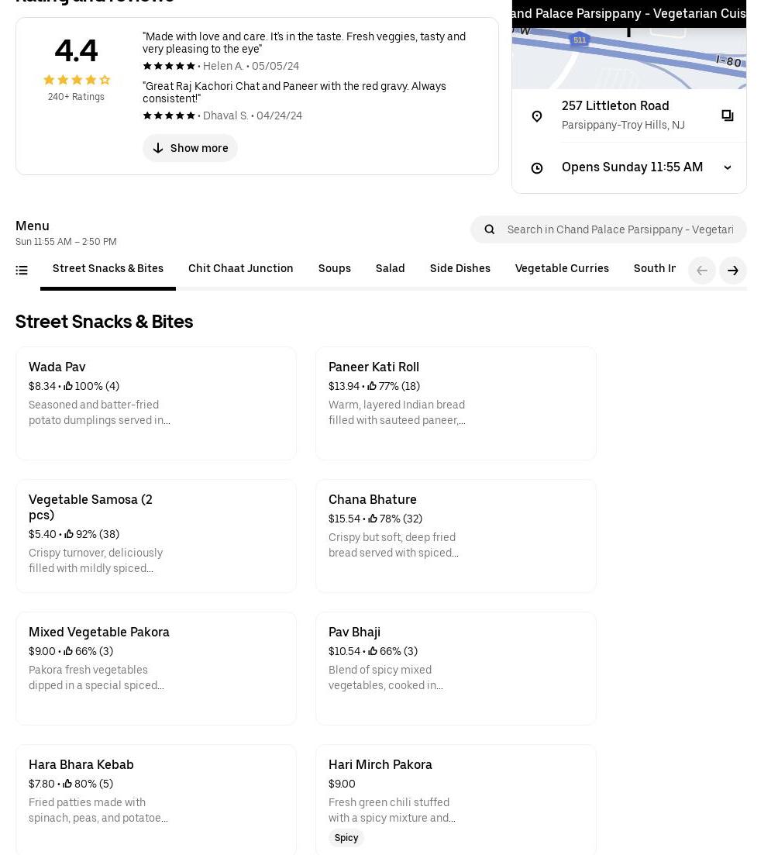
Task: Expand the Opens Sunday hours chevron
Action: click(727, 167)
